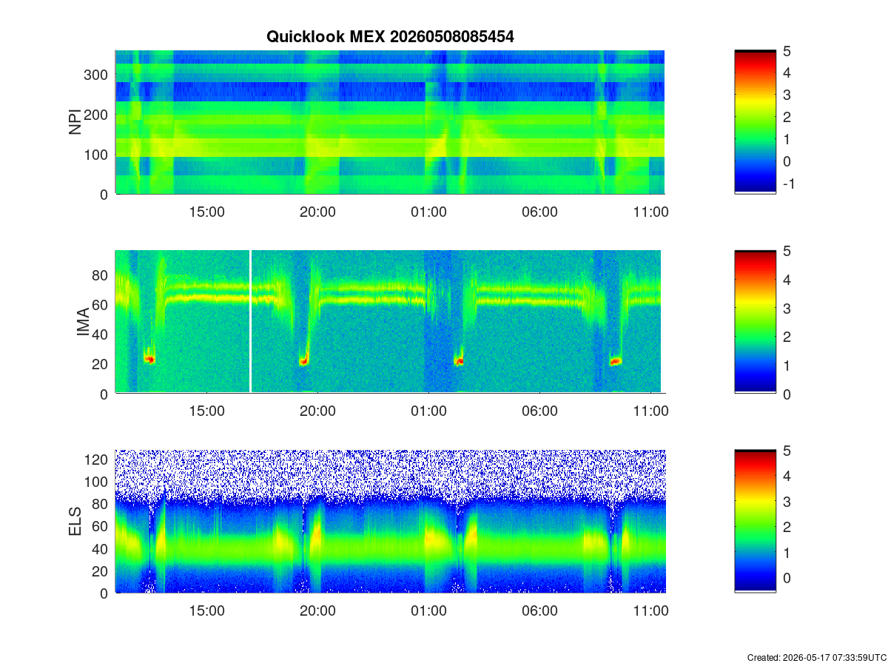Click the plot title Quicklook MEX 20260508085454
The width and height of the screenshot is (888, 666).
point(390,36)
